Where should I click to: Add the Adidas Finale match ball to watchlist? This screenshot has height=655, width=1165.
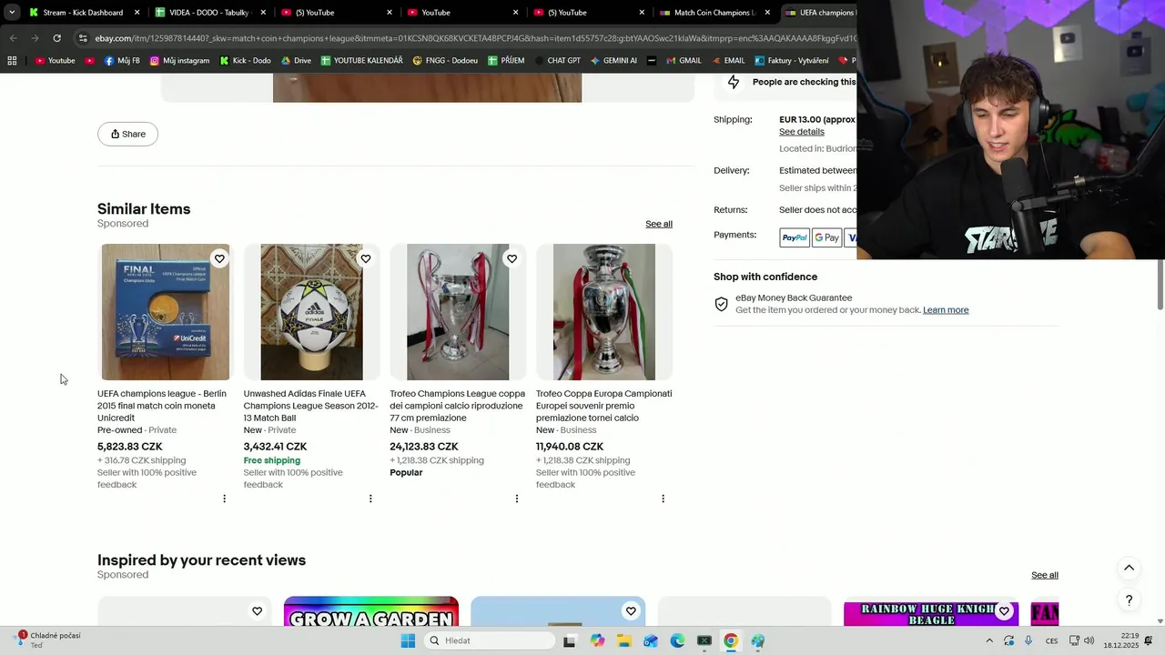tap(366, 259)
